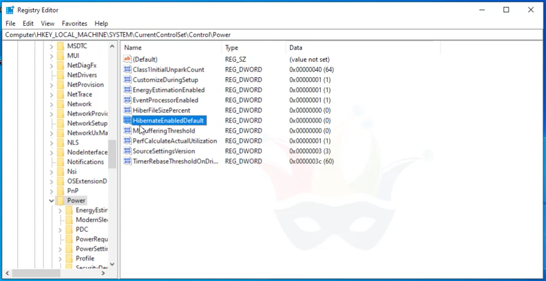Open the Favorites menu

coord(74,23)
